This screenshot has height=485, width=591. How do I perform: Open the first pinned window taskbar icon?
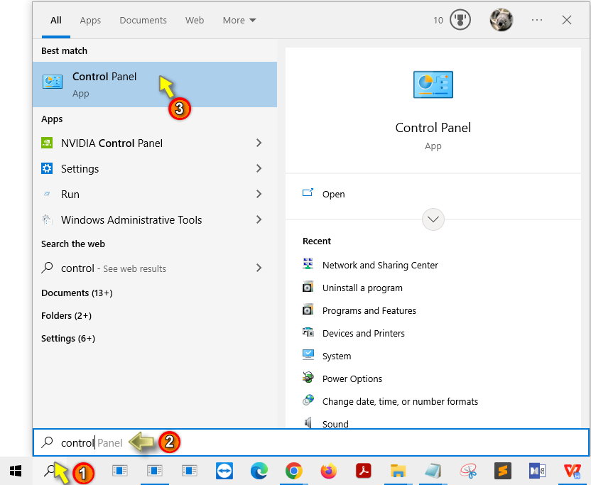tap(120, 471)
